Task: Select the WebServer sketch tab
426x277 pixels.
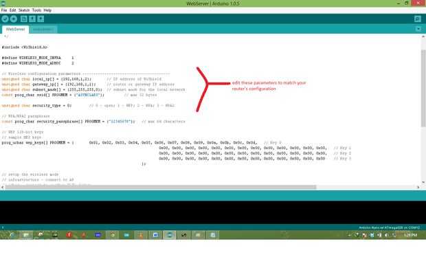Action: click(x=15, y=29)
